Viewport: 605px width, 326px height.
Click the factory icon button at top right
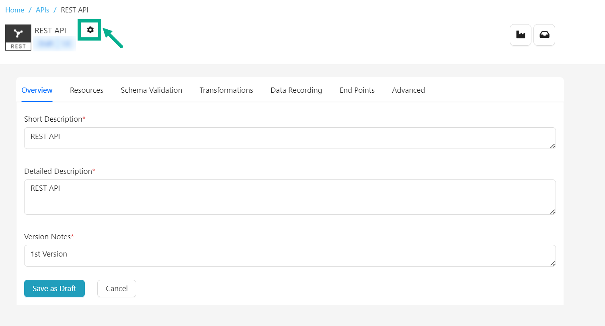(x=521, y=35)
